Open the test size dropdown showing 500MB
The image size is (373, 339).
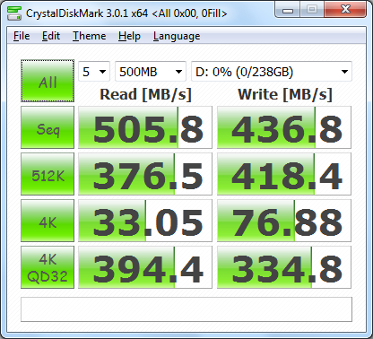[x=151, y=72]
